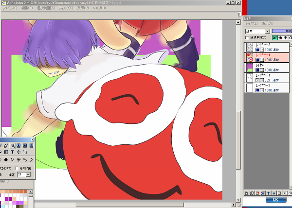Click the blank page layer icon
The width and height of the screenshot is (292, 208).
pyautogui.click(x=279, y=193)
